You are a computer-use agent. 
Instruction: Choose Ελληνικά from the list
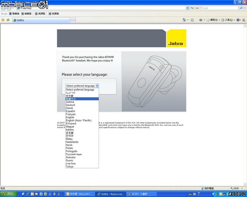(x=82, y=124)
